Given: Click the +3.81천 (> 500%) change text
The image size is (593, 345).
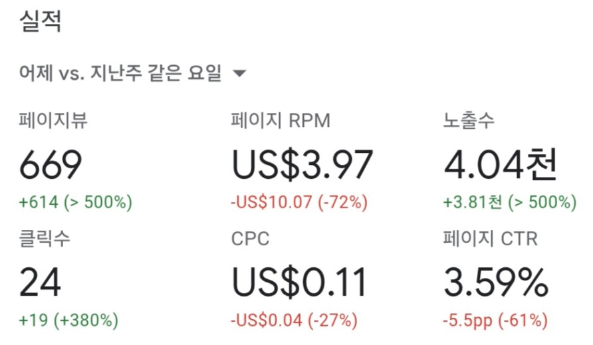Looking at the screenshot, I should (x=510, y=202).
